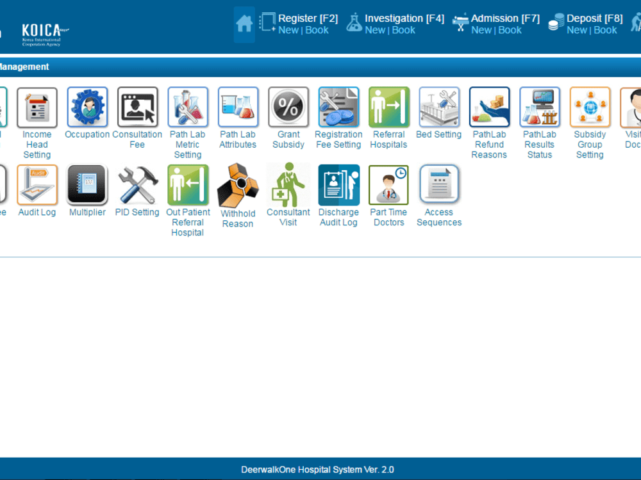The image size is (641, 480).
Task: Open the PID Setting tools icon
Action: tap(137, 185)
